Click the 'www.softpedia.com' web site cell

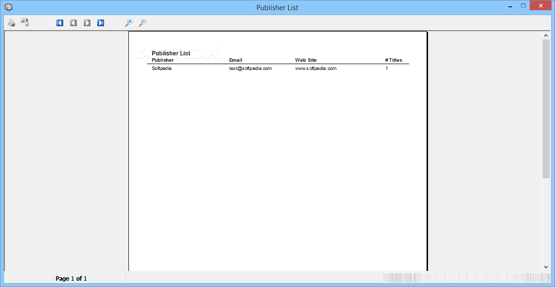tap(316, 68)
